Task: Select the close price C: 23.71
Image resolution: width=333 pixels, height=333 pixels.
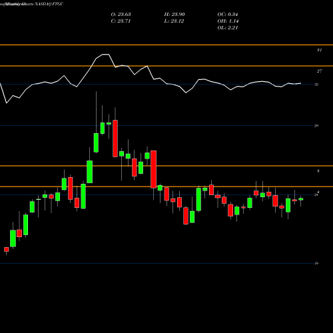Action: [x=121, y=21]
